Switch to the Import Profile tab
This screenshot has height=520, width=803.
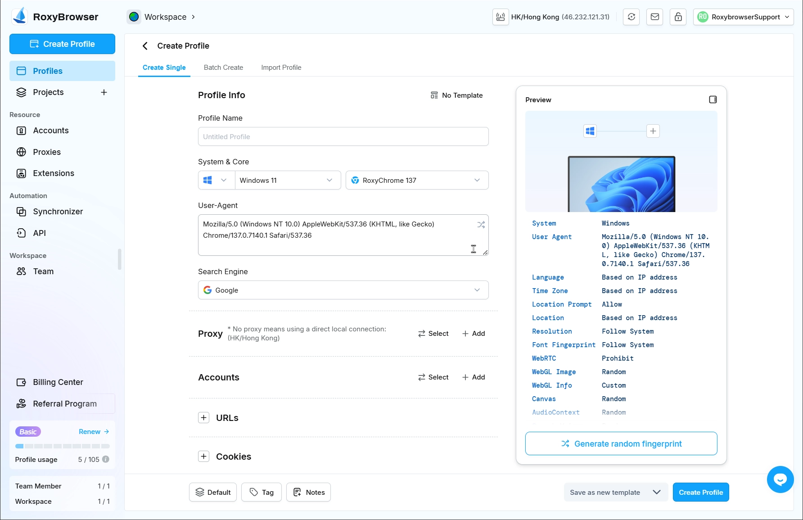coord(281,68)
